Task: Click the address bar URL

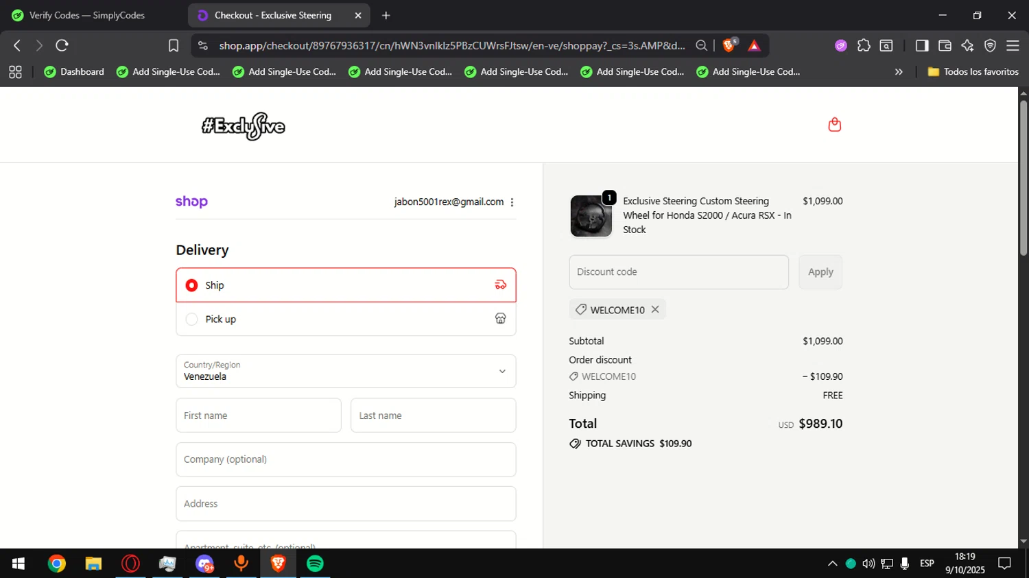Action: tap(452, 45)
